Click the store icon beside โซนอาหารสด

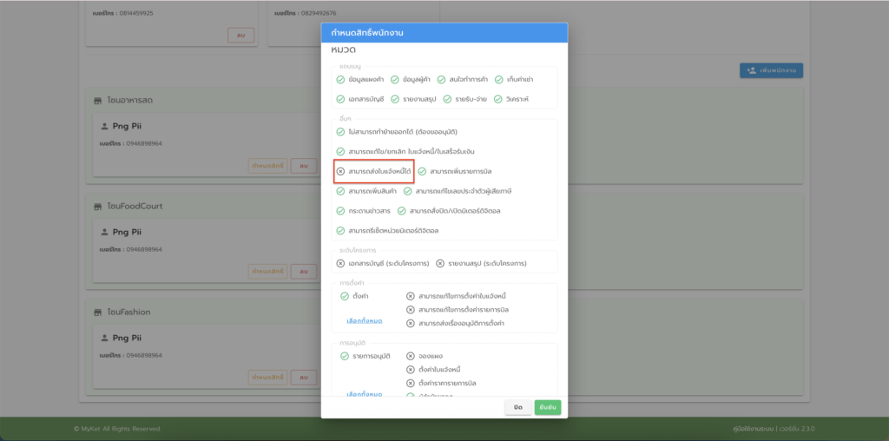coord(98,101)
